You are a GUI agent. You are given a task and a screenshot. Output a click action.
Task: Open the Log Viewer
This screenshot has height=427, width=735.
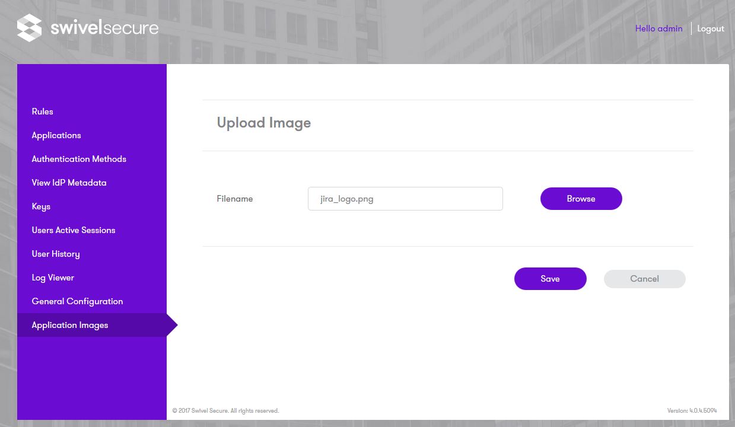pyautogui.click(x=53, y=278)
